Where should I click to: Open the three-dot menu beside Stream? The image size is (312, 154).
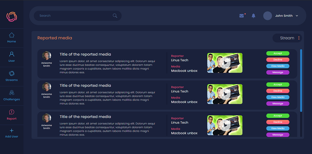click(299, 38)
